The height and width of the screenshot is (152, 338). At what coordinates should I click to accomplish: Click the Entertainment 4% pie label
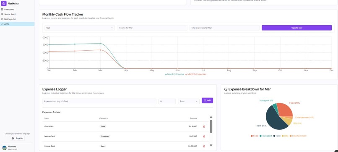304,118
